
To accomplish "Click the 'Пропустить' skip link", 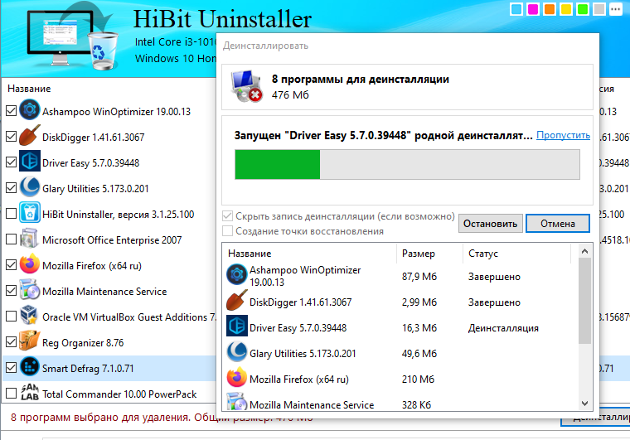I will tap(563, 135).
